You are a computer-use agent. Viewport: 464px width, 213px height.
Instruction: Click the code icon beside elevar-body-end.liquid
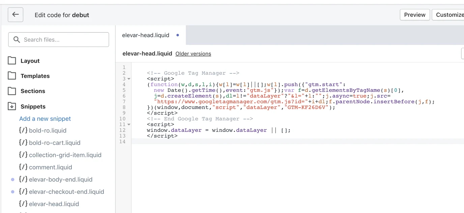click(x=23, y=179)
